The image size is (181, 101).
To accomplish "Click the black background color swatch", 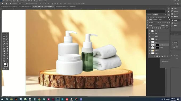I will coord(7,66).
